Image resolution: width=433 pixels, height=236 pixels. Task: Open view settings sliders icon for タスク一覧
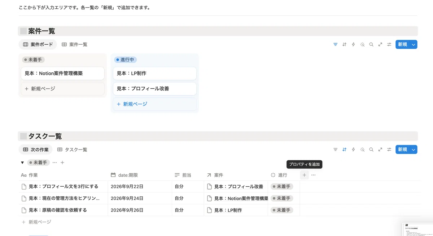(x=389, y=149)
